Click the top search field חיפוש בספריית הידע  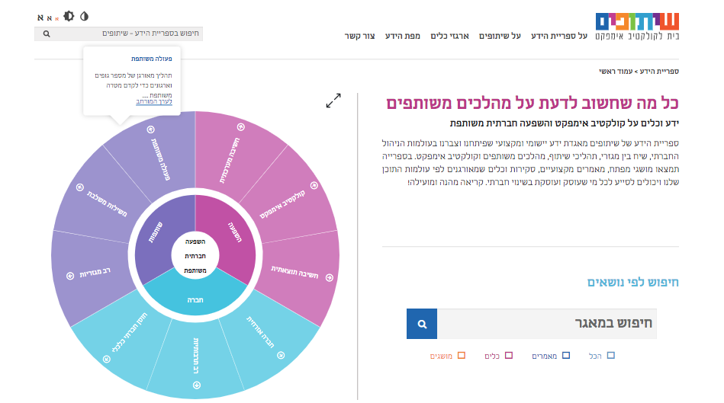pyautogui.click(x=119, y=34)
